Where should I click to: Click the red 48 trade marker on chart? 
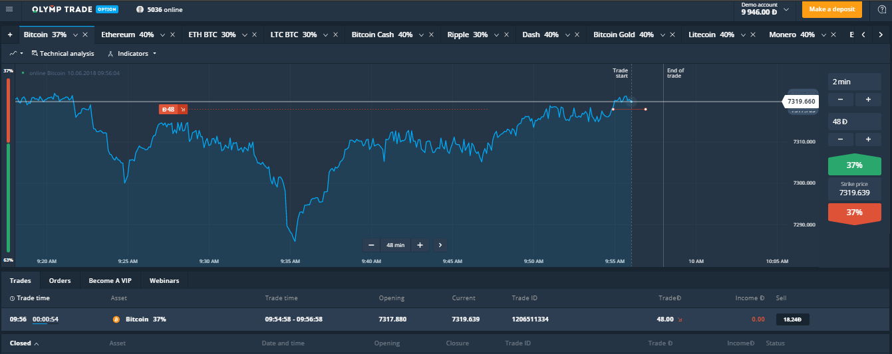click(173, 110)
